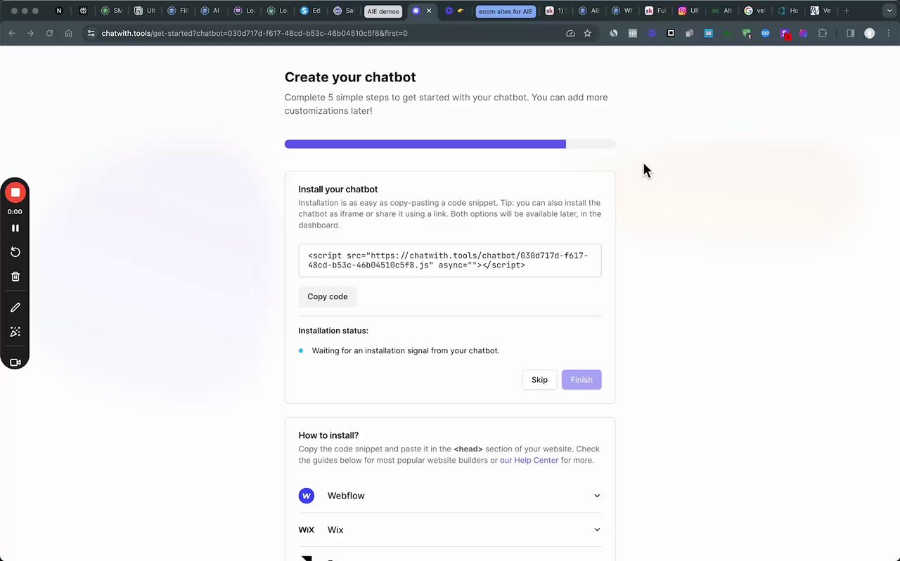Skip the installation step

pos(539,380)
